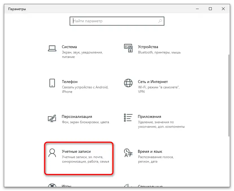Close the Параметры window
234x191 pixels.
click(223, 9)
